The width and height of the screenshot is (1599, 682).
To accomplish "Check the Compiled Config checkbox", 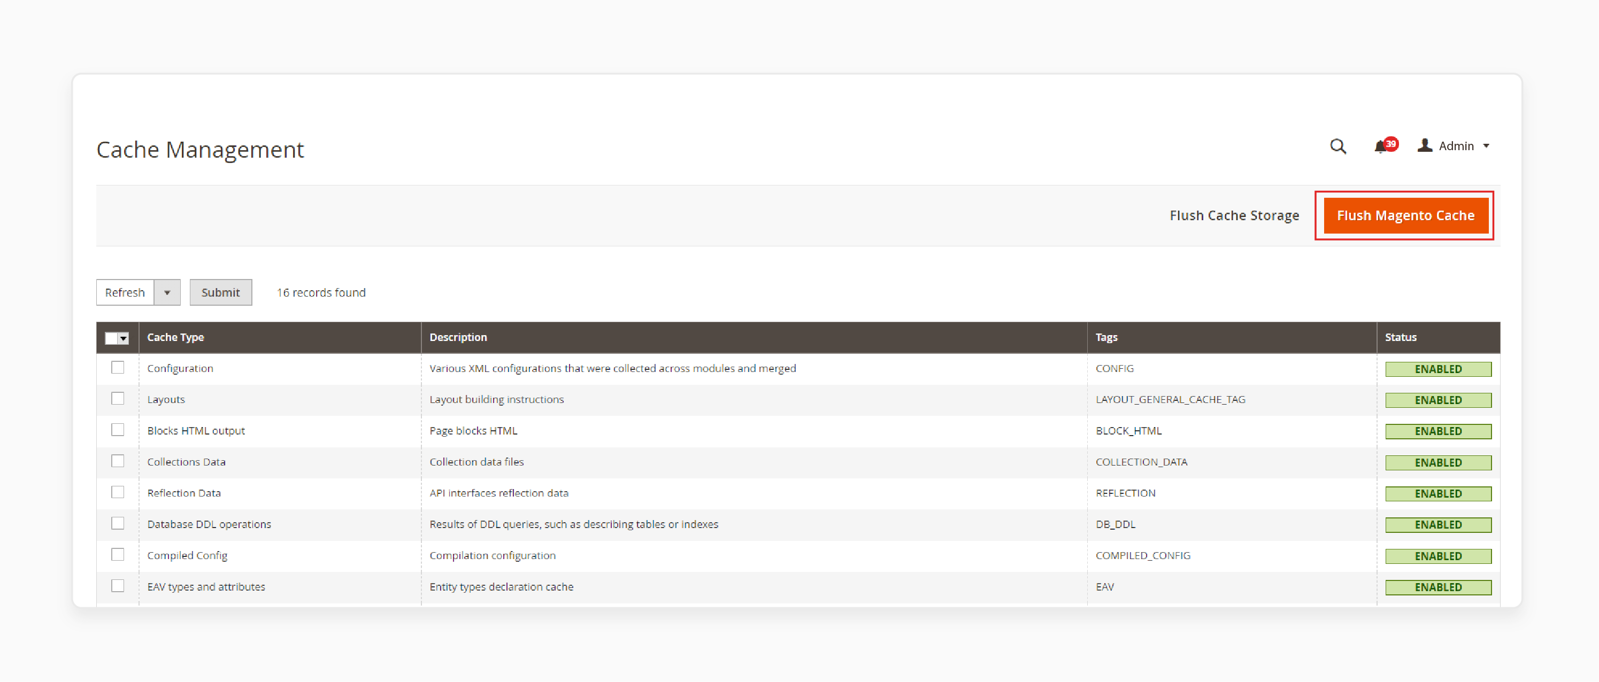I will pos(117,554).
